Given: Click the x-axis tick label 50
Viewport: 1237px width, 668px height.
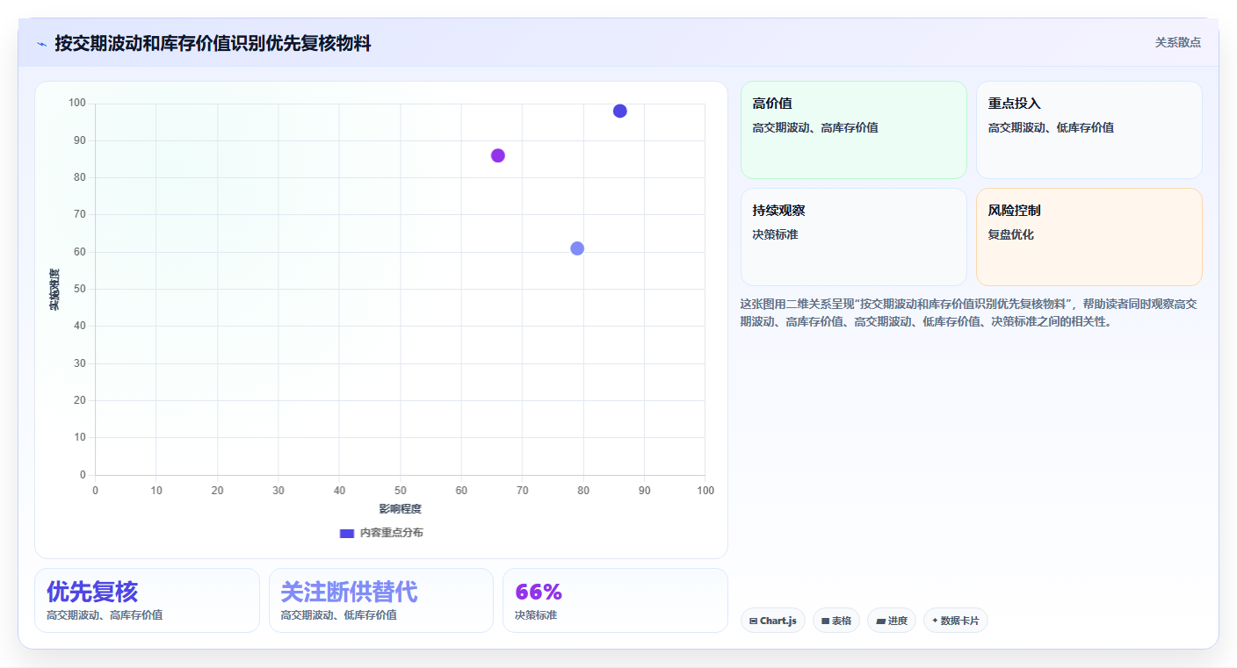Looking at the screenshot, I should [401, 490].
